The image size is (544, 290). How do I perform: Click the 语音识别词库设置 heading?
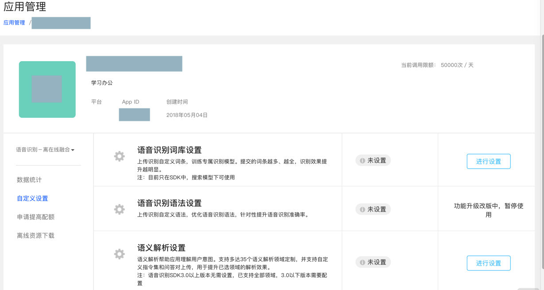pos(169,150)
